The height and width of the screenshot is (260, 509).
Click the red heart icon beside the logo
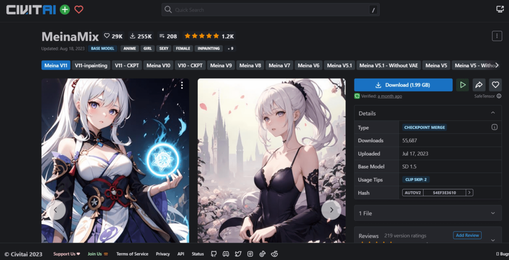pos(79,9)
